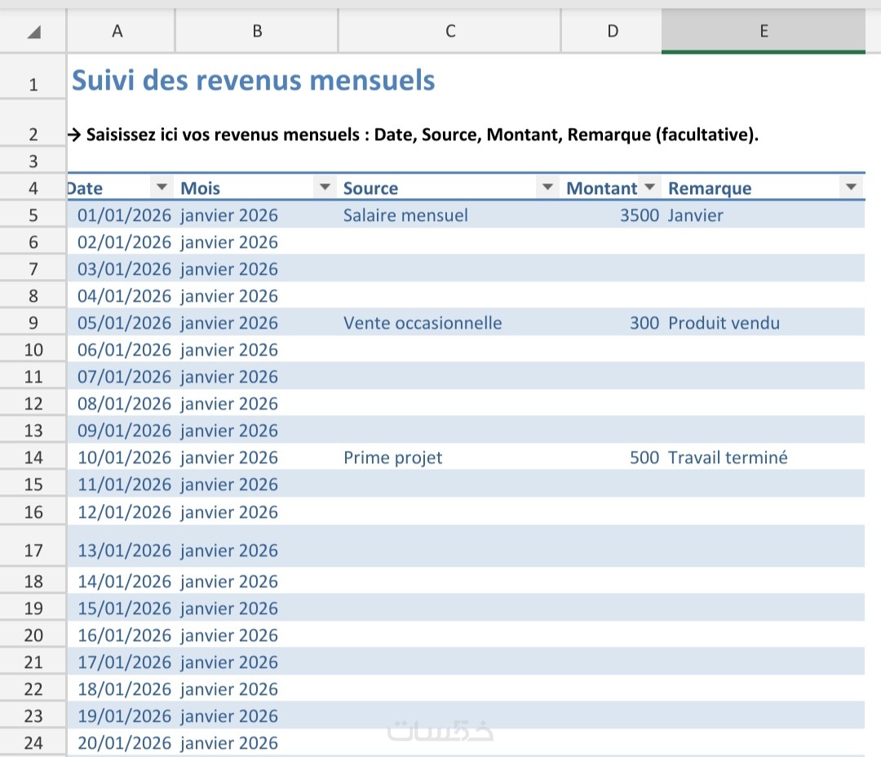The image size is (881, 757).
Task: Select the cell with date 04/01/2026
Action: pyautogui.click(x=121, y=295)
